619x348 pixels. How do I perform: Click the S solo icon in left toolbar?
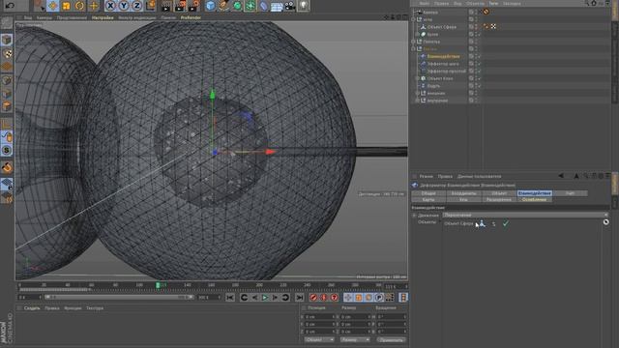[7, 151]
